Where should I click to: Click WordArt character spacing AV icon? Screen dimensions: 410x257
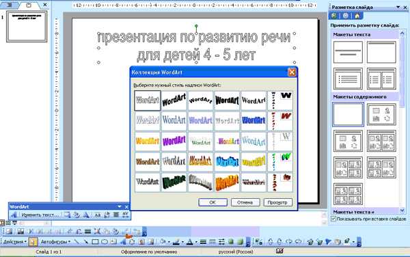click(125, 215)
